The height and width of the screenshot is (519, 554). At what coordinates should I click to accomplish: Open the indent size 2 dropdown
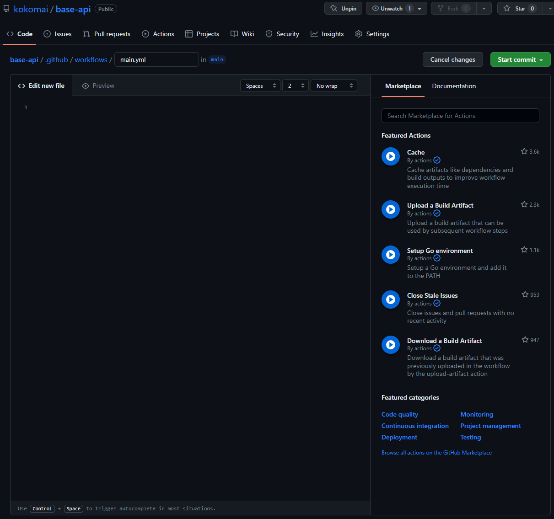[295, 86]
